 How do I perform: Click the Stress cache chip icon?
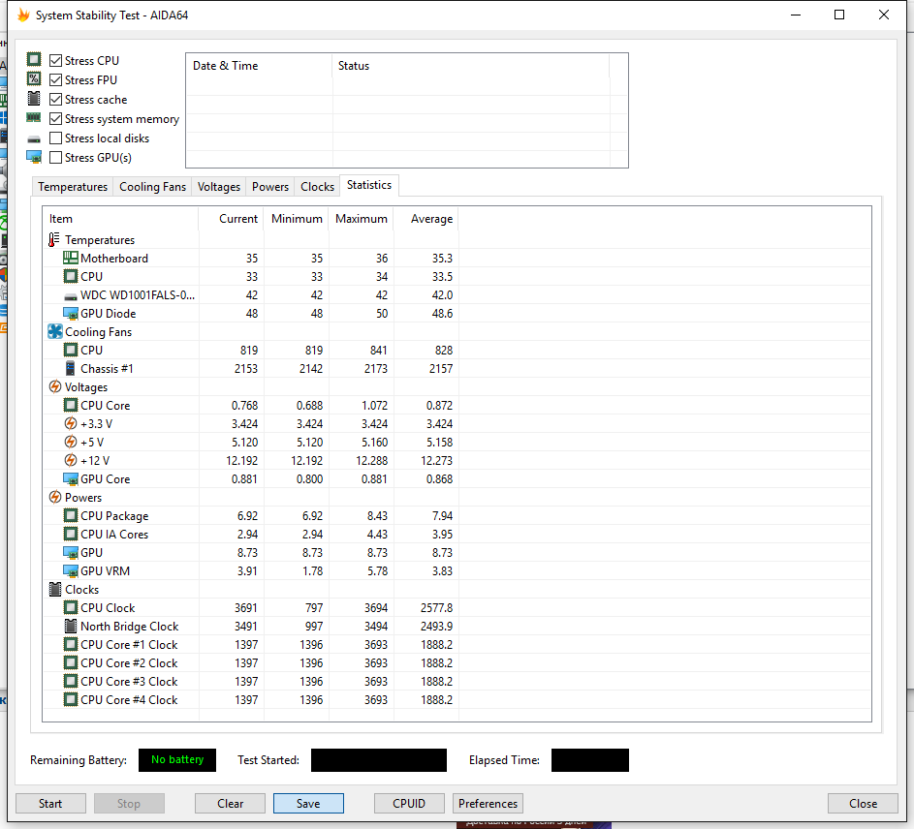click(34, 99)
